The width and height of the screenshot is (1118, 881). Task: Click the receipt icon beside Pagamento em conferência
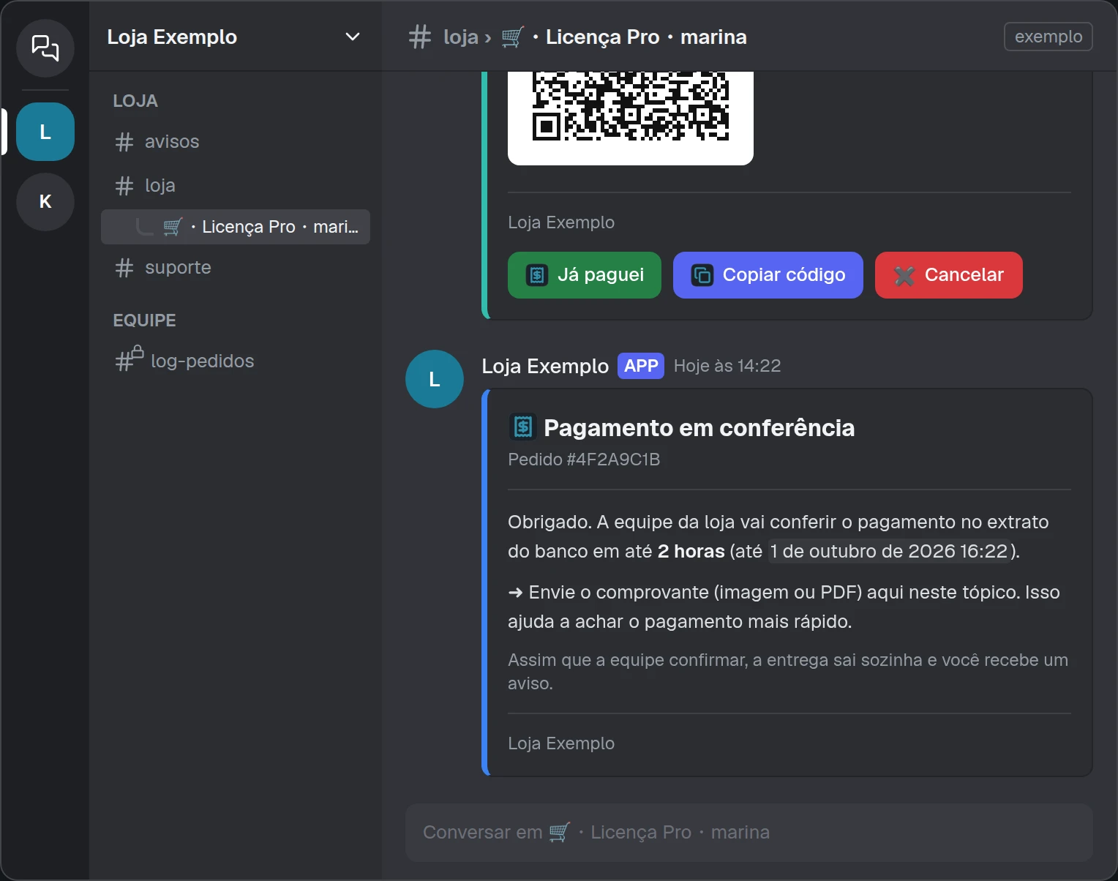[x=523, y=427]
